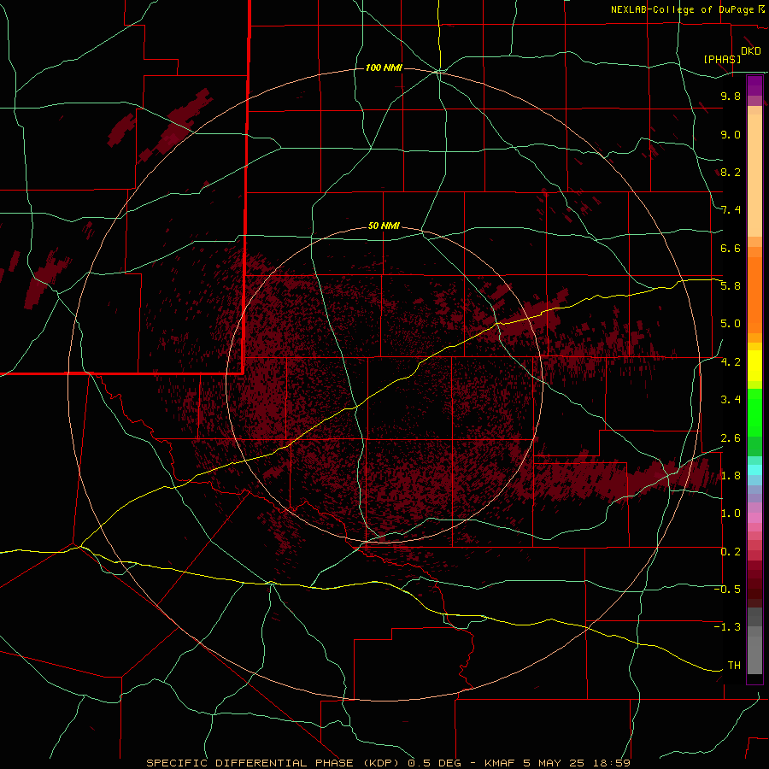This screenshot has width=769, height=769.
Task: Pick the yellow band in the color bar
Action: (x=754, y=366)
